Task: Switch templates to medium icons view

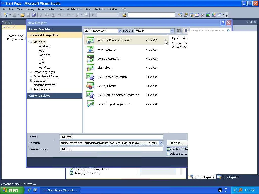Action: tap(185, 31)
